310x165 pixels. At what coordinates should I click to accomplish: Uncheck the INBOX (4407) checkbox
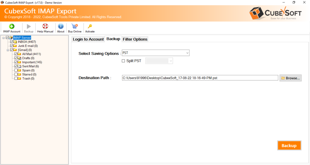click(x=12, y=42)
